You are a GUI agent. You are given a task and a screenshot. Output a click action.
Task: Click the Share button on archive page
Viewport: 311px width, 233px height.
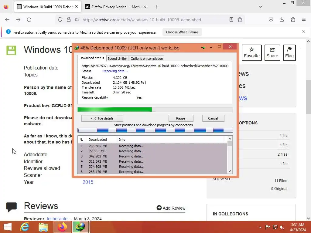(272, 53)
